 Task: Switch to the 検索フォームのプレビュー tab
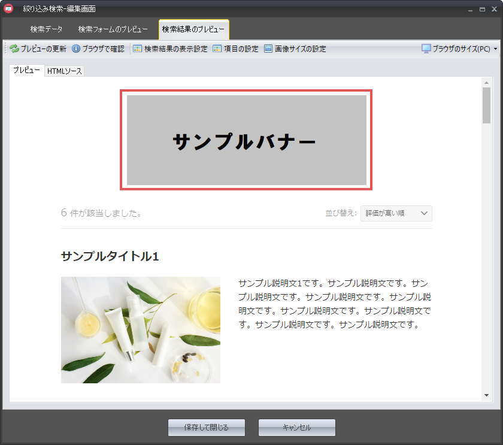pos(113,29)
